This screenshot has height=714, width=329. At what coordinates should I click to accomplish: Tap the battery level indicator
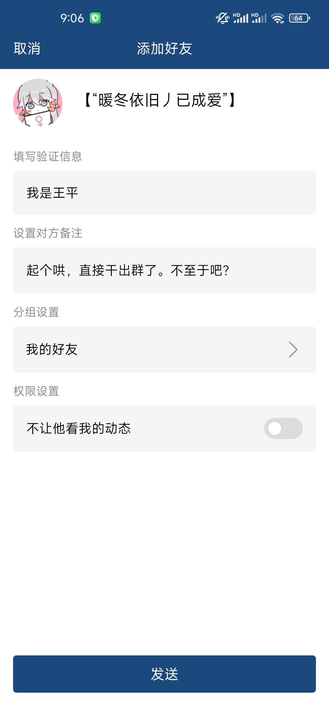[x=299, y=18]
